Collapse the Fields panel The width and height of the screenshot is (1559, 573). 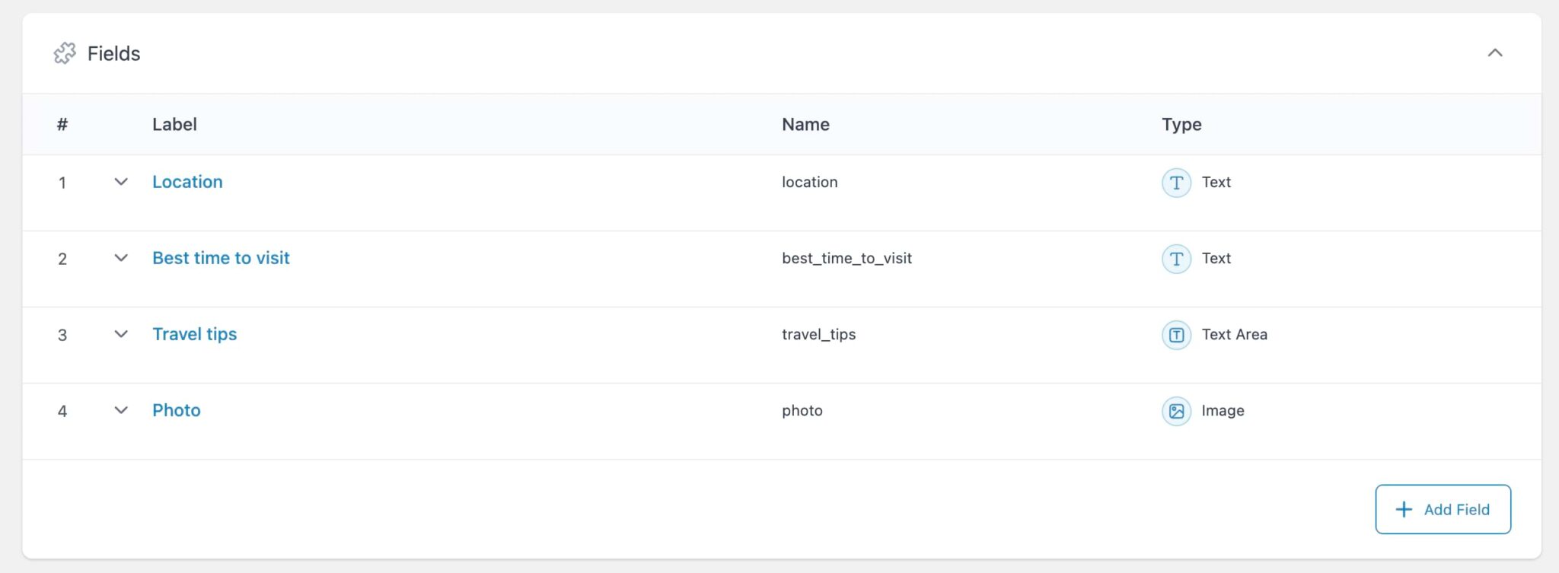click(x=1497, y=53)
